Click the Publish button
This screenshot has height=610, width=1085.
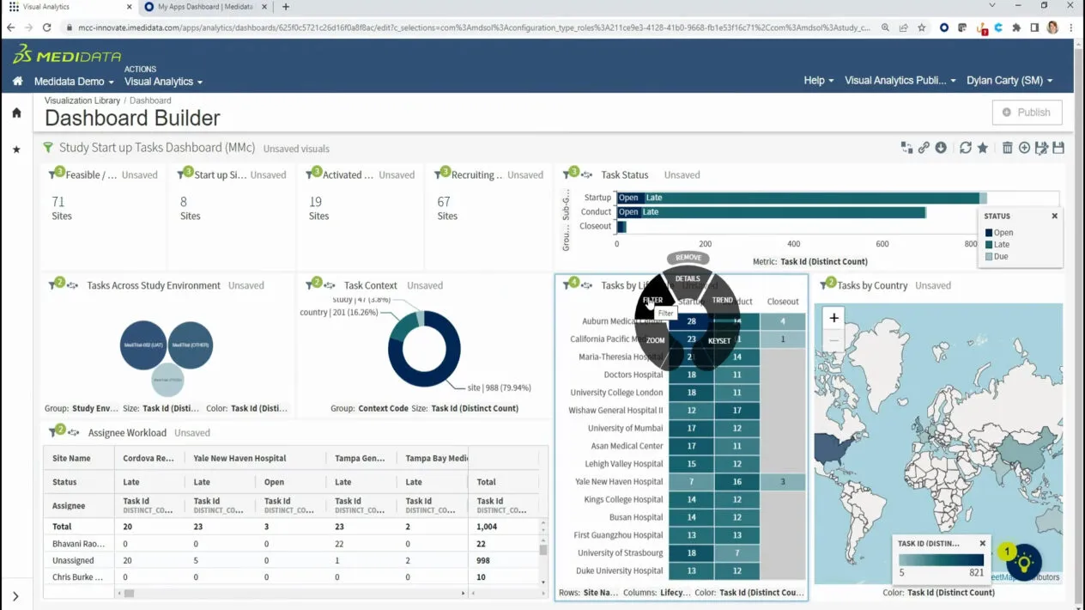click(x=1027, y=112)
